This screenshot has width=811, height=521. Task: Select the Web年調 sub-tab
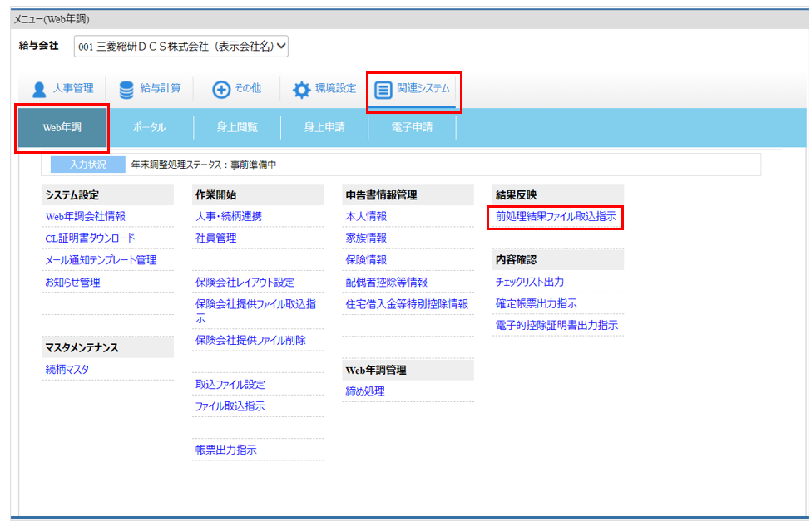62,128
